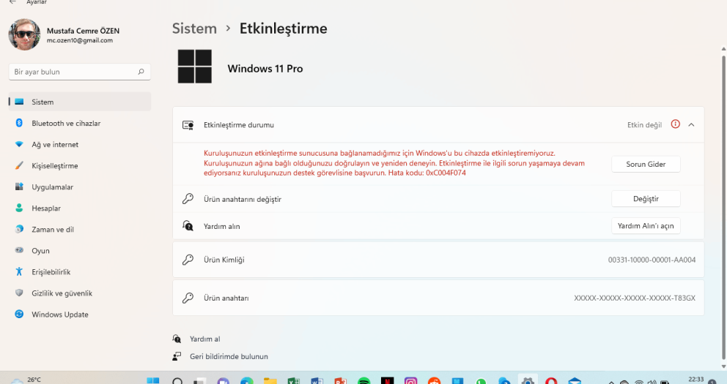Screen dimensions: 727x384
Task: Click the vertical scrollbar of the settings page
Action: [x=724, y=207]
